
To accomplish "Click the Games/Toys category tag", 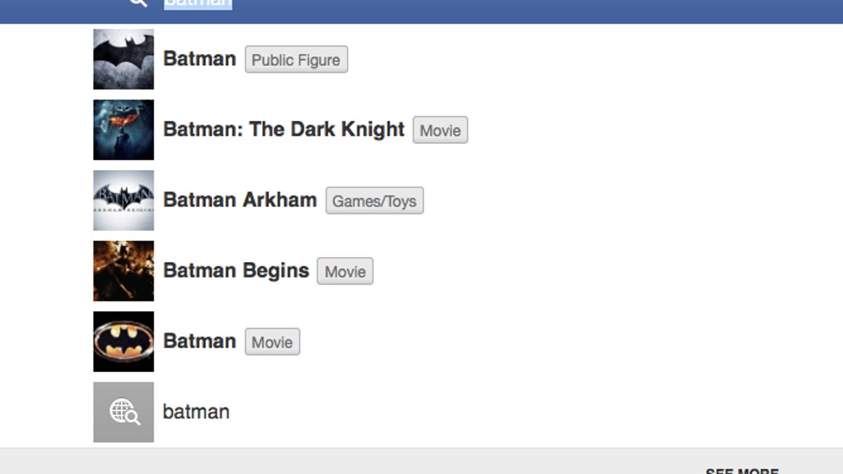I will click(374, 201).
